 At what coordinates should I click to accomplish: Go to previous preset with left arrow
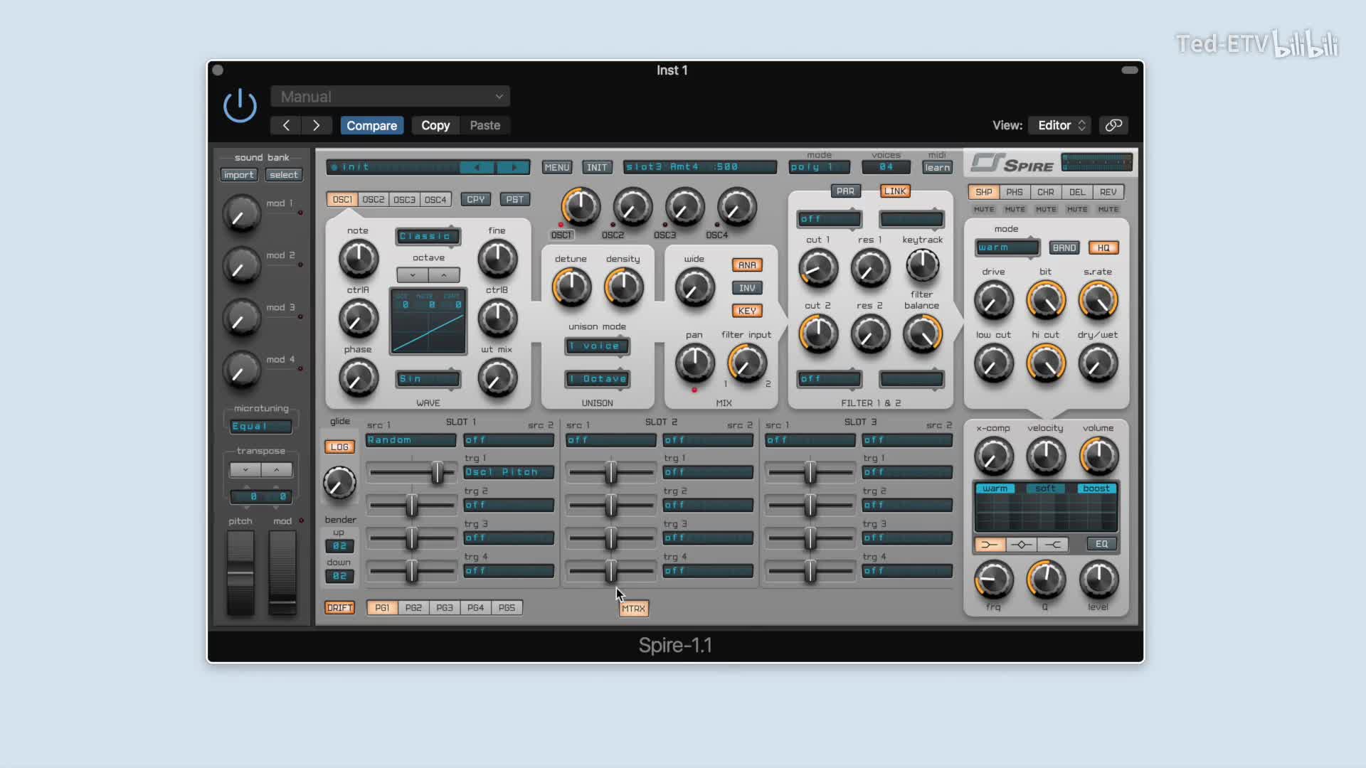tap(286, 125)
